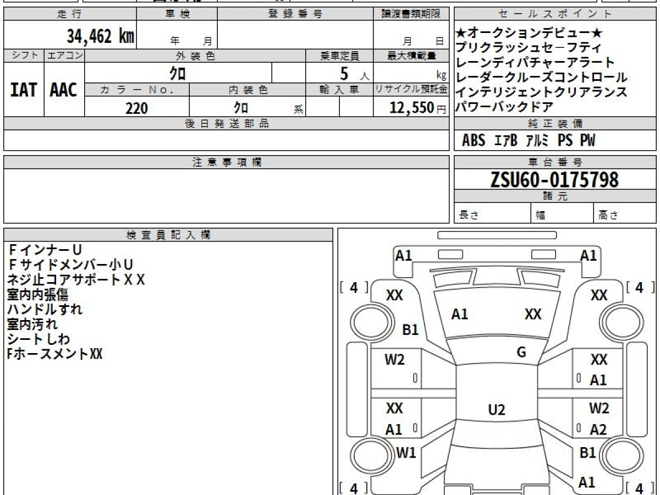Click the W1 mark on diagram

(406, 453)
